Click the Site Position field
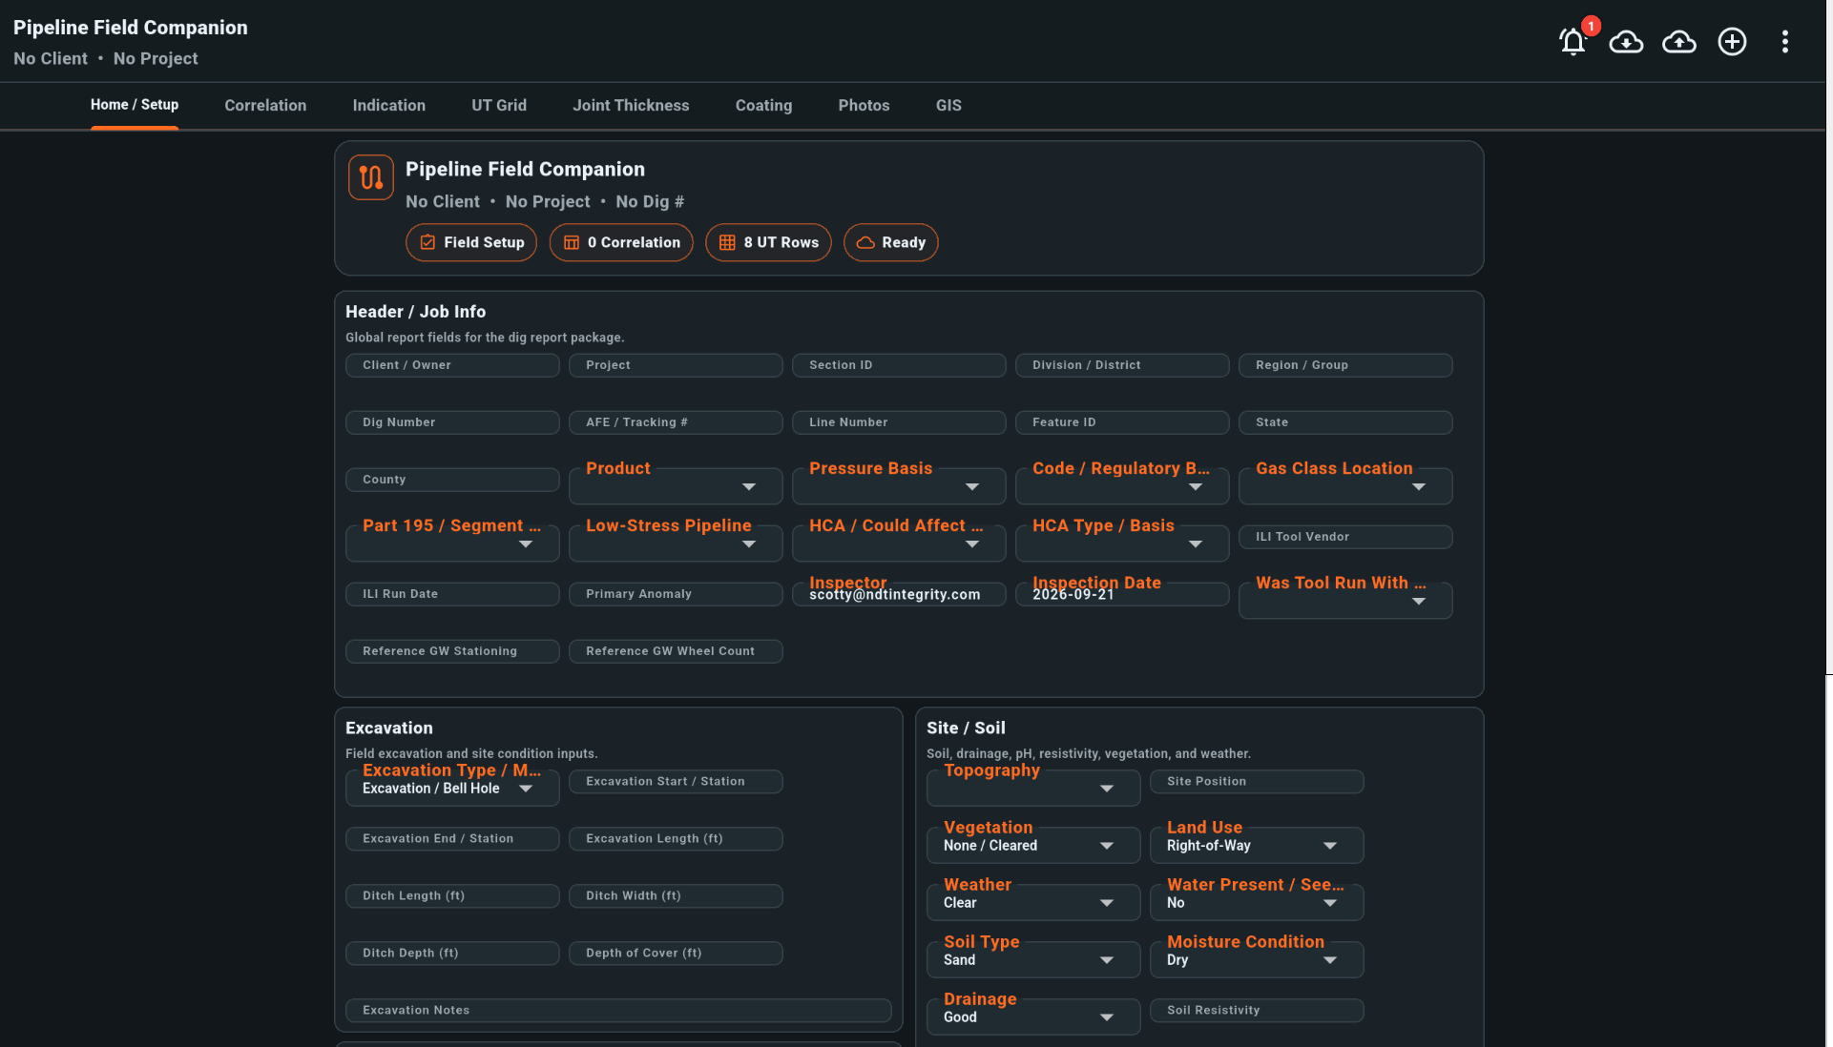Viewport: 1833px width, 1047px height. 1257,781
